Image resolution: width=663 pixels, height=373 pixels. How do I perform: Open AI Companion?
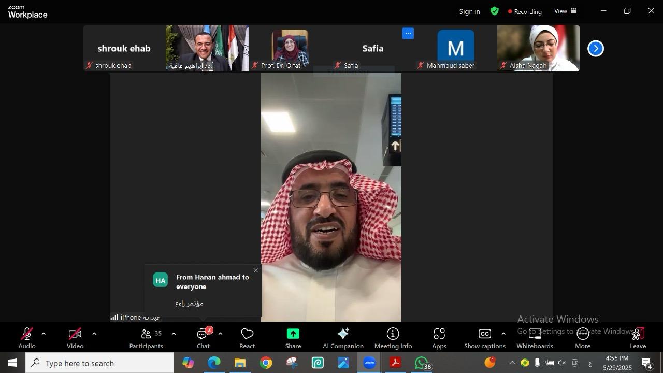coord(343,338)
